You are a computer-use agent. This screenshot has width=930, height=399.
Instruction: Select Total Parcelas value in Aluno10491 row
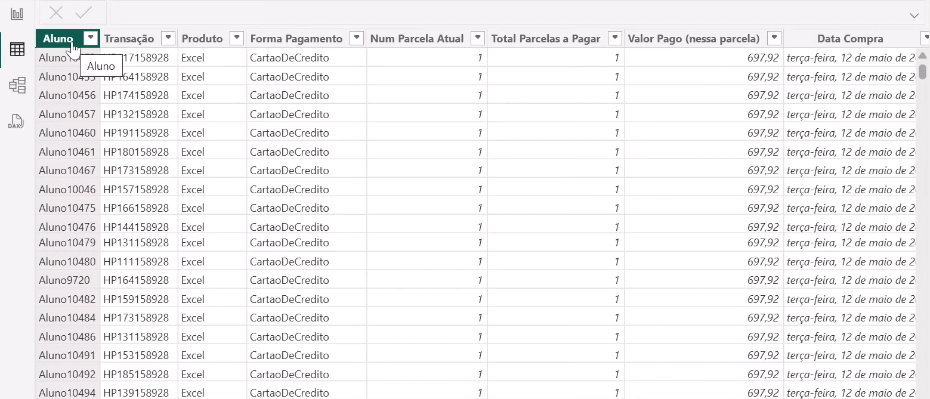click(556, 355)
